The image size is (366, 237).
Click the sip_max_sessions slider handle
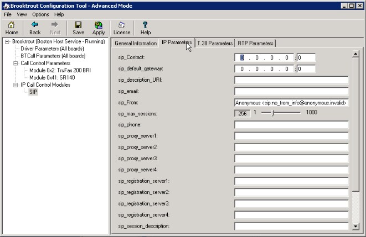click(272, 113)
